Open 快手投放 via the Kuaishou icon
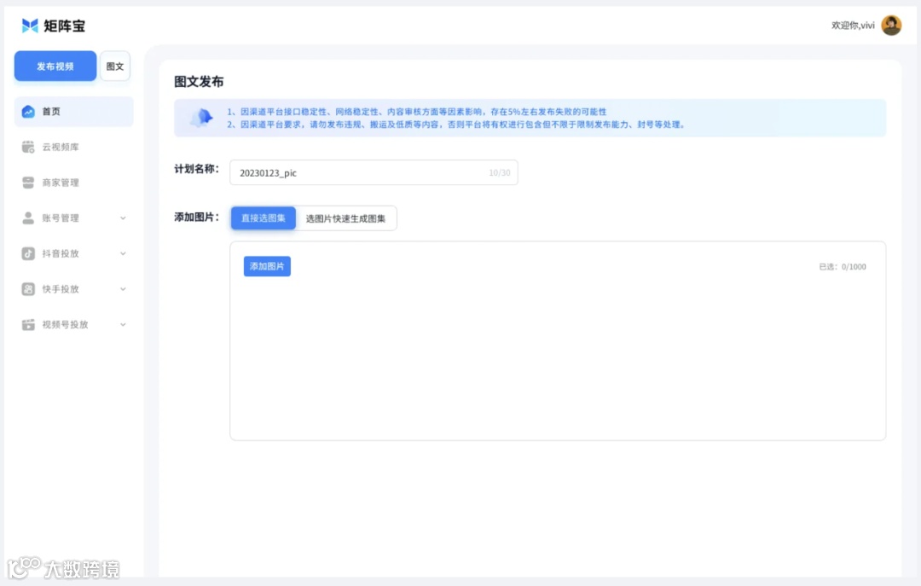The image size is (921, 586). tap(26, 288)
